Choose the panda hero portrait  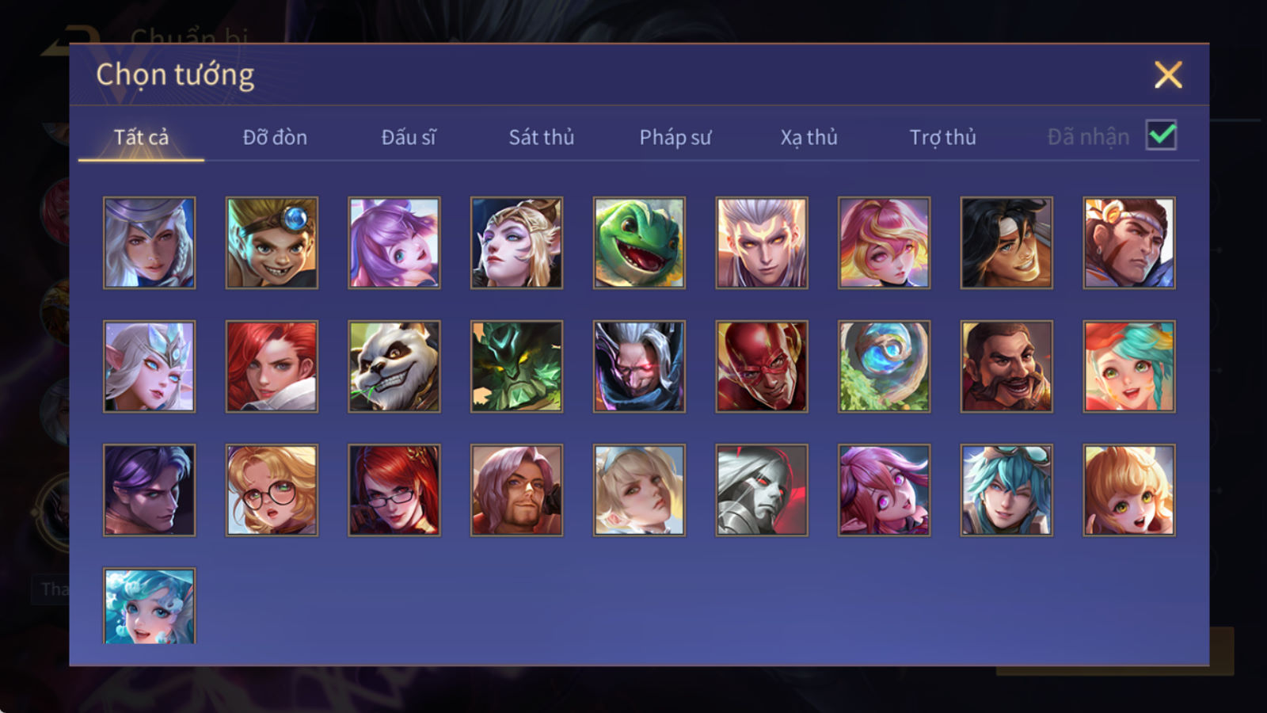tap(394, 366)
